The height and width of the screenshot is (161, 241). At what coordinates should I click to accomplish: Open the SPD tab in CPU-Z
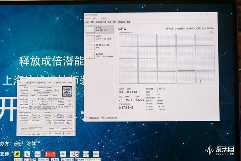(50, 82)
